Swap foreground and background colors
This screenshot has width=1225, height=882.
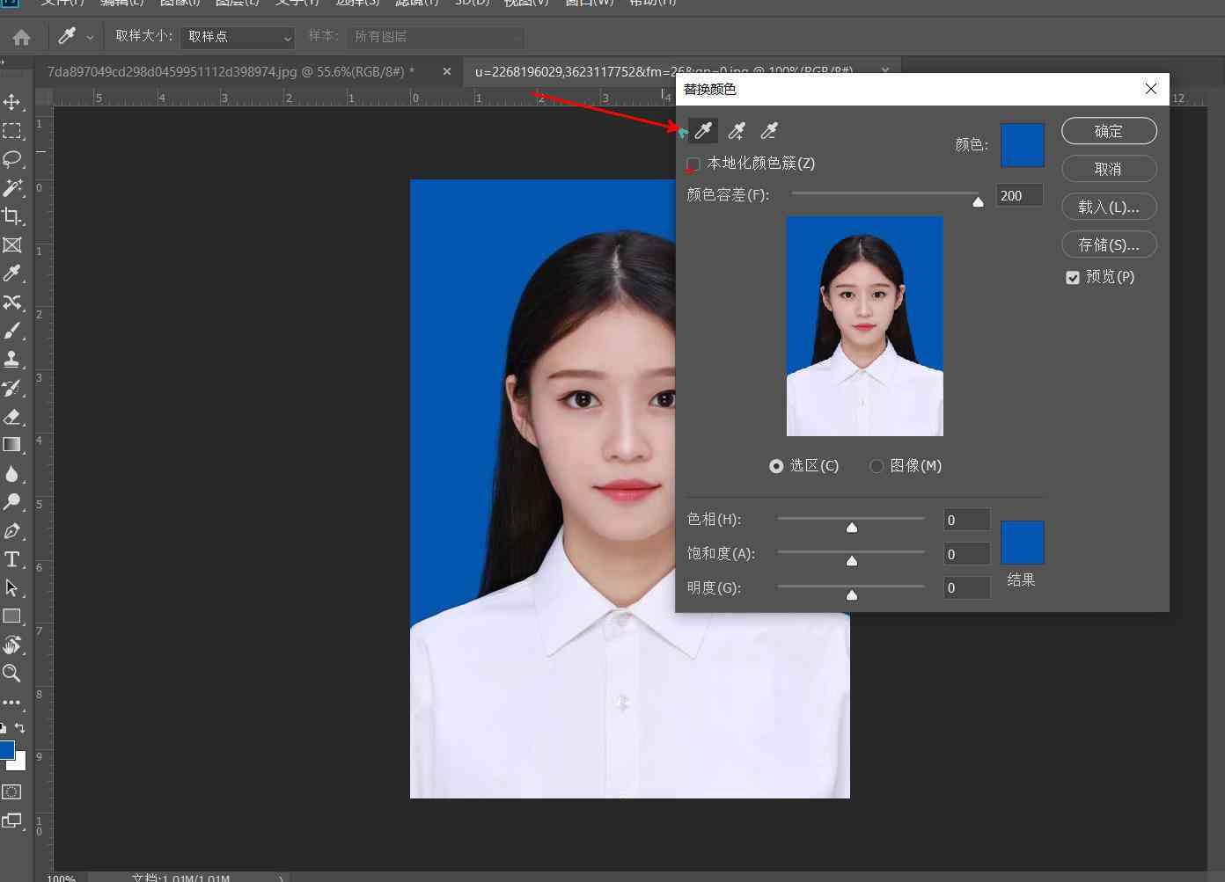20,728
